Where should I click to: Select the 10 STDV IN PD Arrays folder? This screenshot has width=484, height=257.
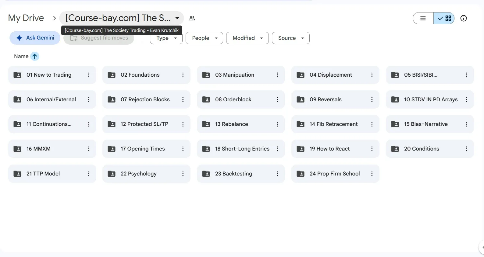430,99
